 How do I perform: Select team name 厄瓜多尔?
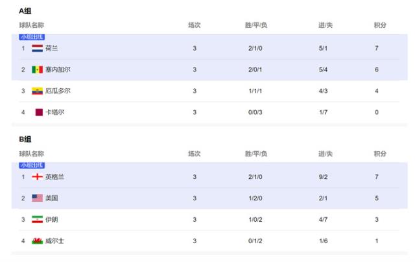[x=58, y=91]
